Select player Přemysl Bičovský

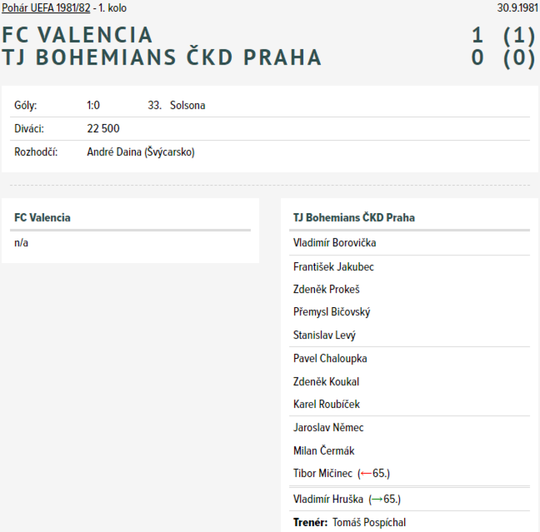click(332, 312)
